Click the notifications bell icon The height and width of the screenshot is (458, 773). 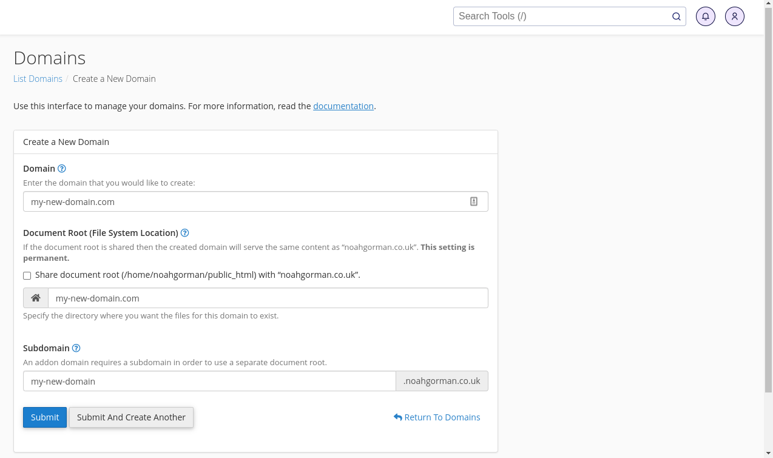[x=705, y=16]
